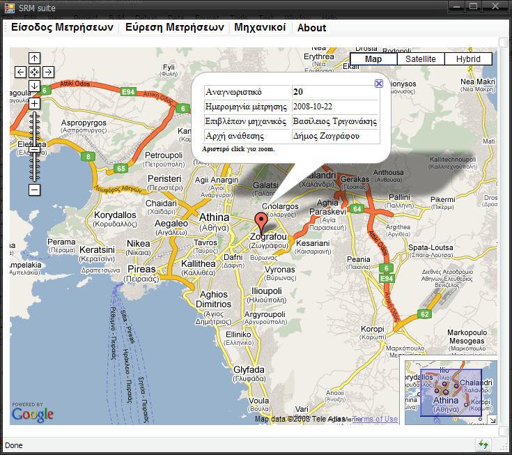Click the Google logo
Screen dimensions: 512x455
[33, 414]
